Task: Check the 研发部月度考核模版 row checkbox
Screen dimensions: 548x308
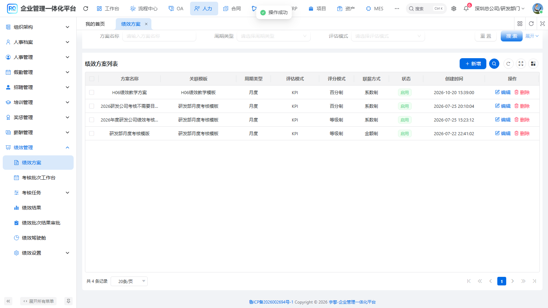Action: 92,133
